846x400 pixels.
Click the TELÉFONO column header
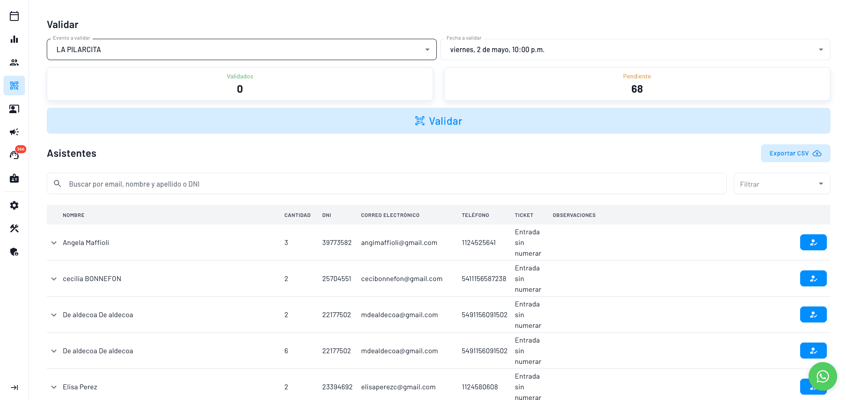coord(476,215)
